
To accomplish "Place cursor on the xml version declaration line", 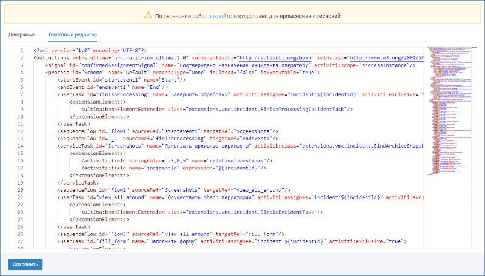I will [90, 50].
